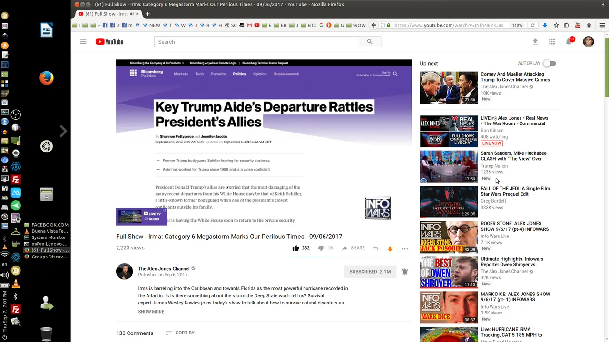Toggle the Autoplay switch

[x=550, y=63]
